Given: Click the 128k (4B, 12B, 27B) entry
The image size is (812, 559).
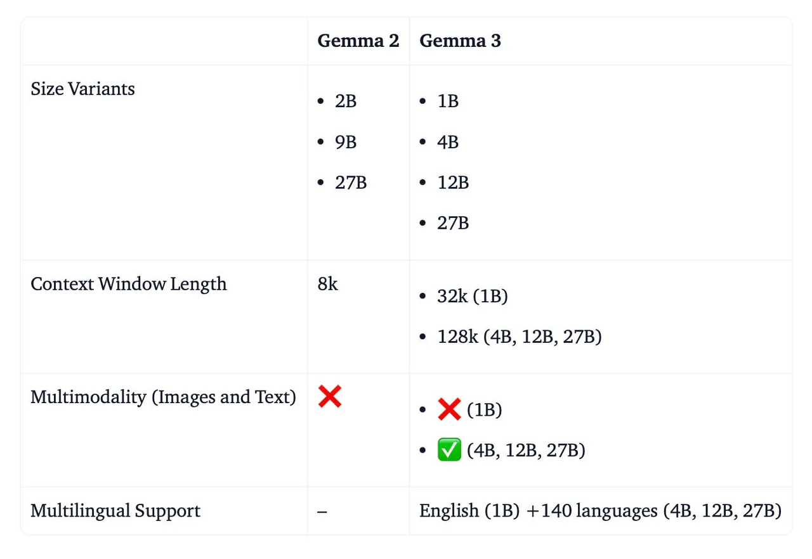Looking at the screenshot, I should tap(520, 337).
